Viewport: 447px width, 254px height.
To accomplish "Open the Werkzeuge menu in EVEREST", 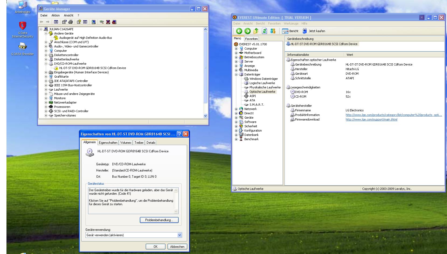I will pos(291,23).
